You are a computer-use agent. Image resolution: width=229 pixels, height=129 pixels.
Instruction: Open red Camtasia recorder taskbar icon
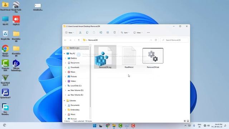click(133, 126)
